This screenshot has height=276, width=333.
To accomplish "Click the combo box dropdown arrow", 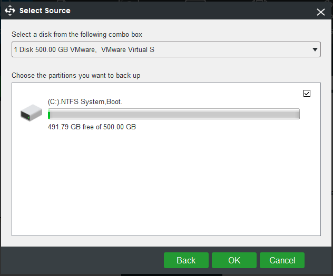I will coord(315,49).
